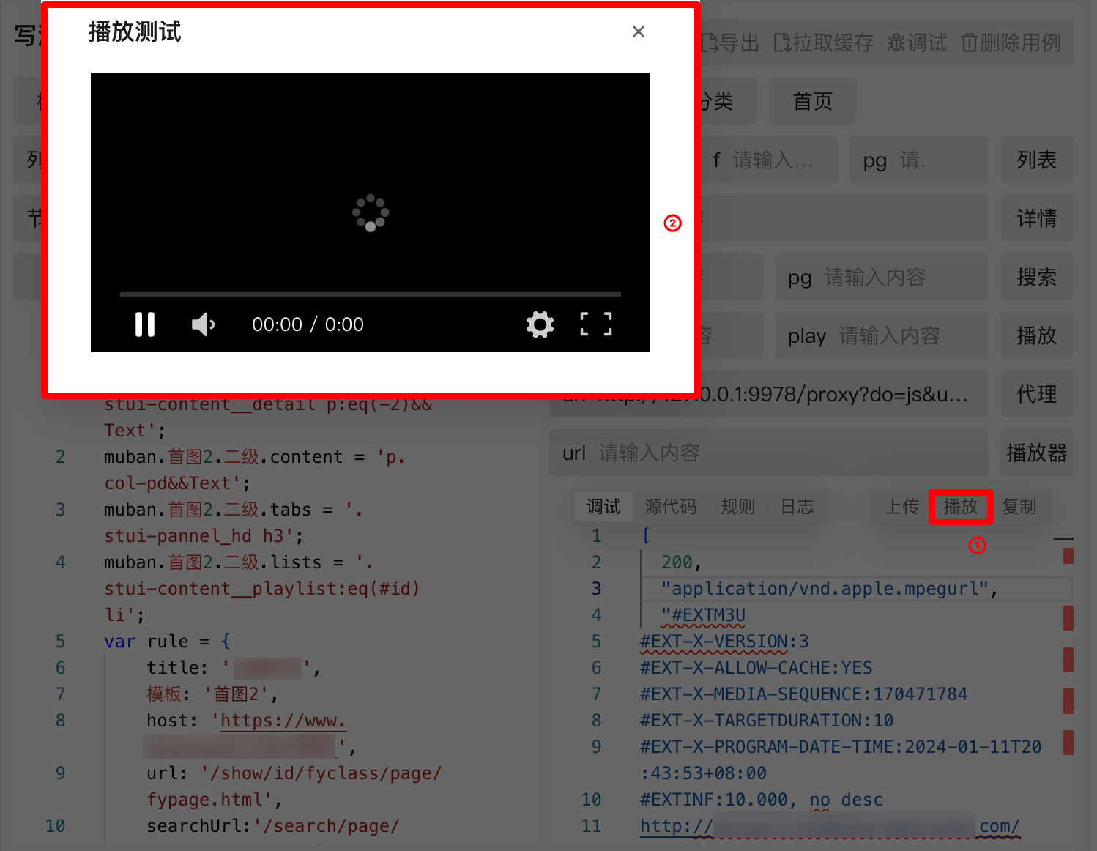The width and height of the screenshot is (1097, 851).
Task: Click the '#EXT-X-ALLOW-CACHE:YES' line
Action: tap(756, 668)
